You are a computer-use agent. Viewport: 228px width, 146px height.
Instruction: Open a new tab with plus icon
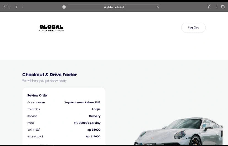click(216, 7)
